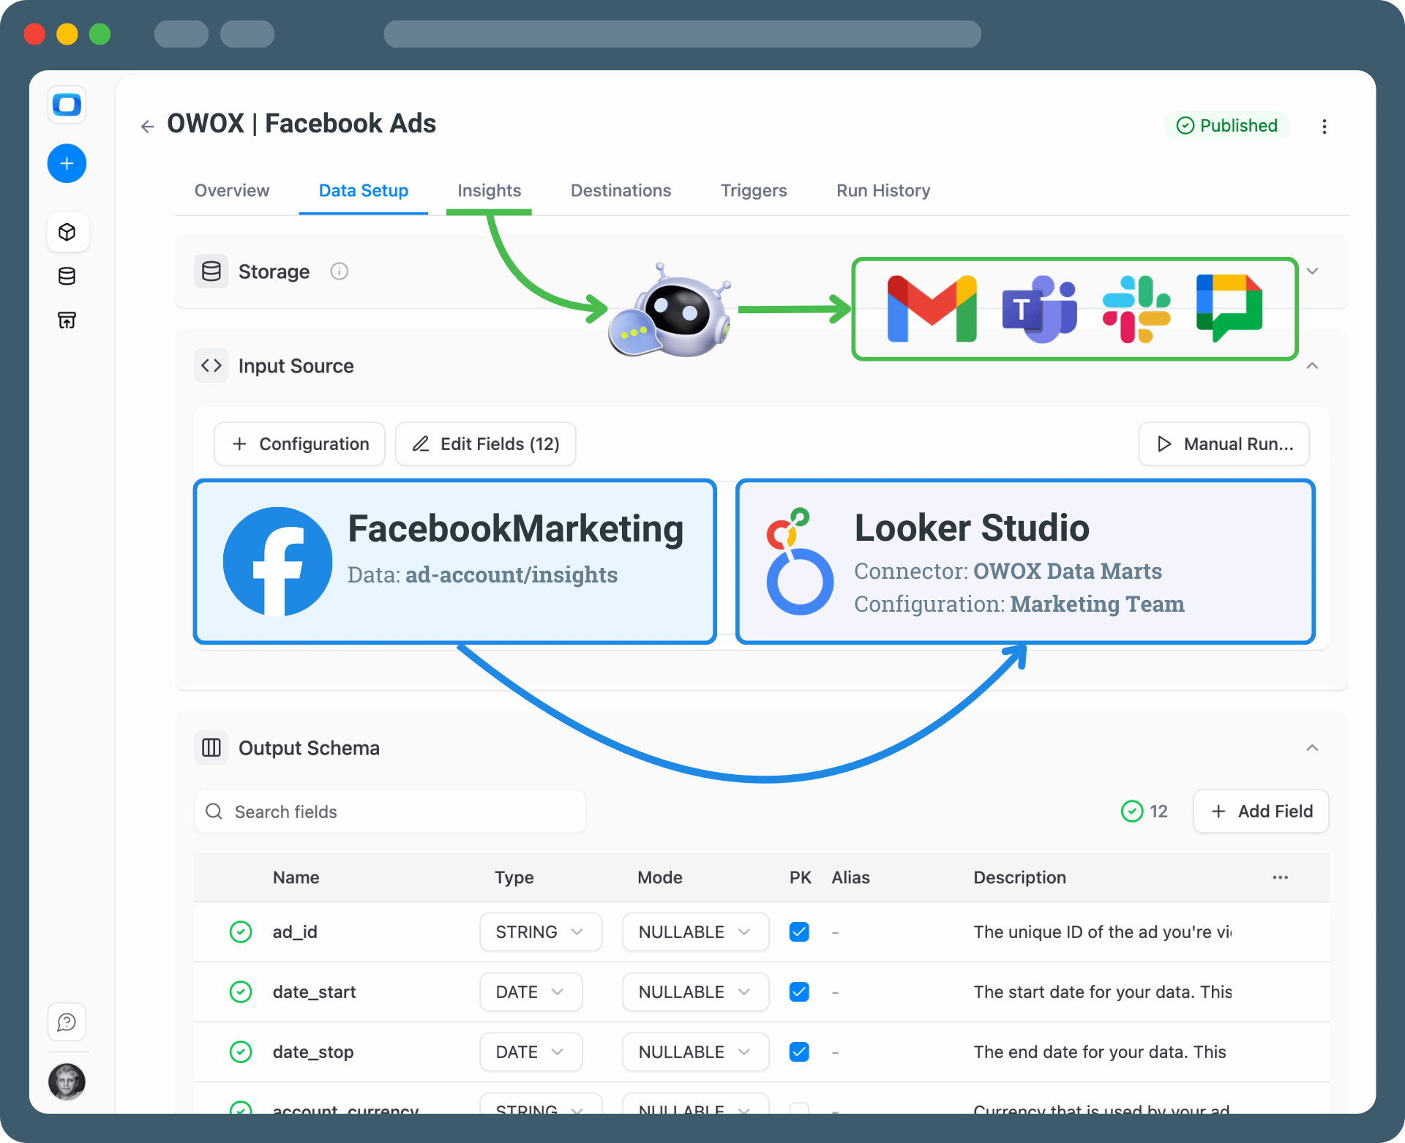The width and height of the screenshot is (1405, 1143).
Task: Open the NULLABLE mode dropdown for date_start
Action: pyautogui.click(x=694, y=992)
